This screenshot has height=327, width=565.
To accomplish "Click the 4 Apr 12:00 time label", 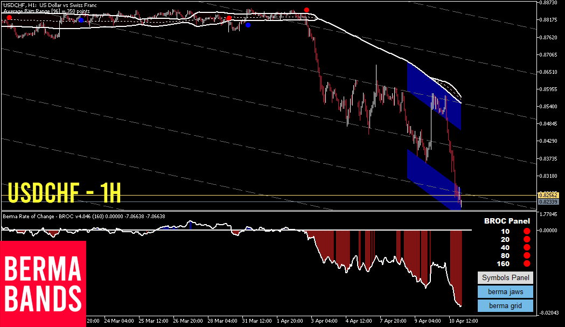I will [x=359, y=321].
